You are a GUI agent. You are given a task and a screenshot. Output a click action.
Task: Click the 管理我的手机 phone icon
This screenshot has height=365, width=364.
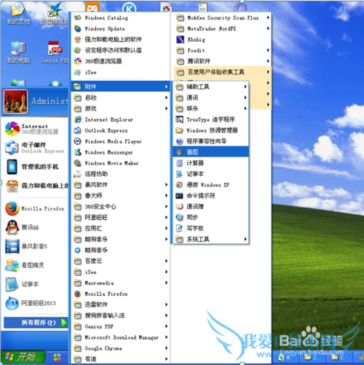tap(12, 167)
